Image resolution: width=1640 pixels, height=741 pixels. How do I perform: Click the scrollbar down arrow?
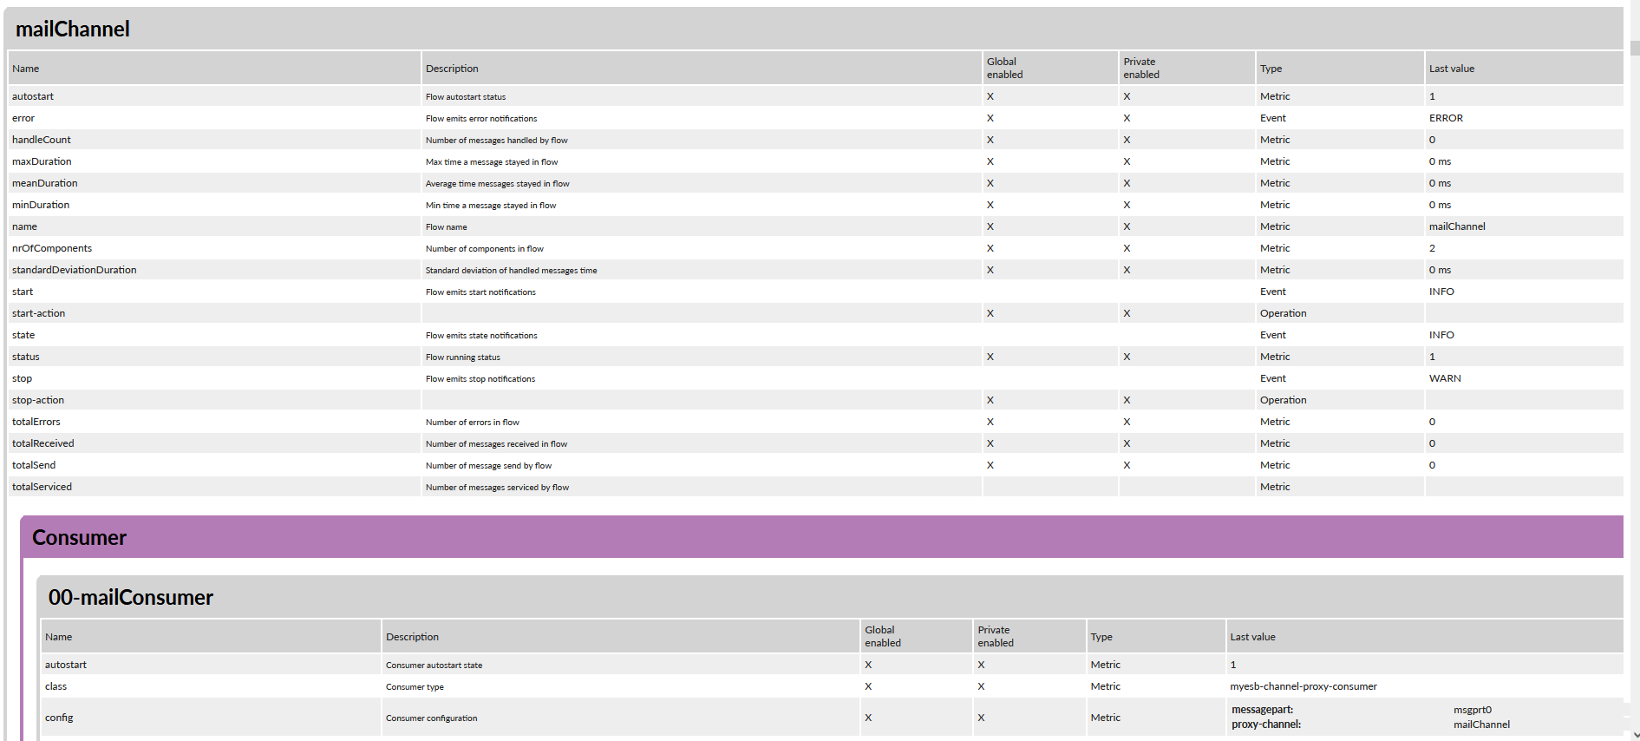pos(1634,735)
